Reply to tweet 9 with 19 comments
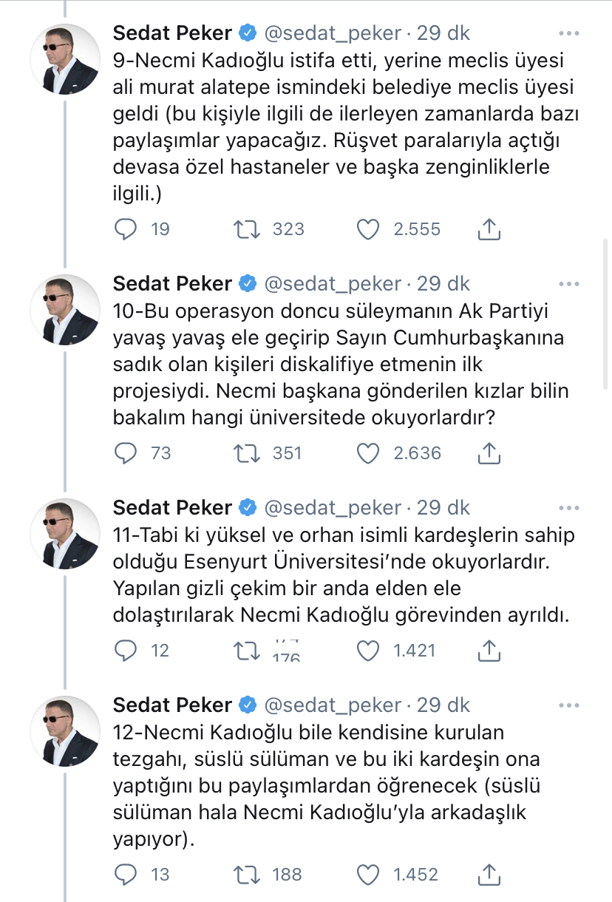Image resolution: width=612 pixels, height=902 pixels. pos(126,229)
